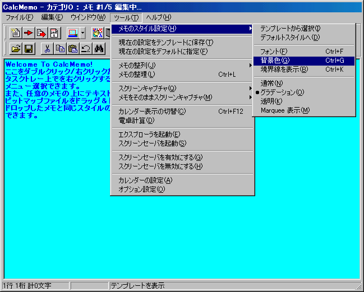Click the status bar text テンプレートを表示
The height and width of the screenshot is (292, 364).
pos(137,285)
